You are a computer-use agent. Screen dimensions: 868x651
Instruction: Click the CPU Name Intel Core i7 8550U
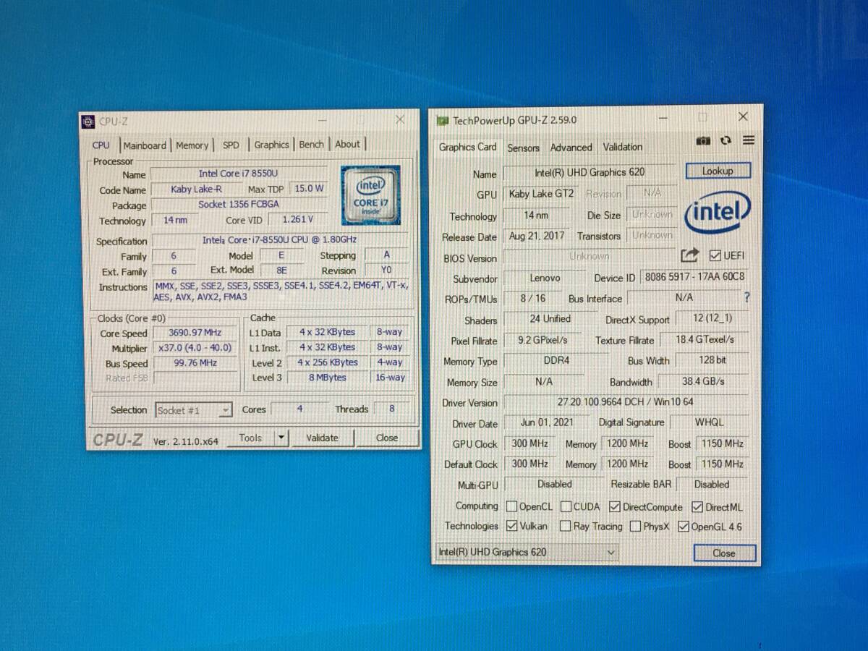(238, 174)
